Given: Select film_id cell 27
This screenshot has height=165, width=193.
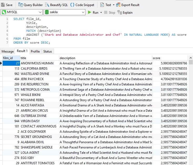Looking at the screenshot, I should pyautogui.click(x=11, y=63).
